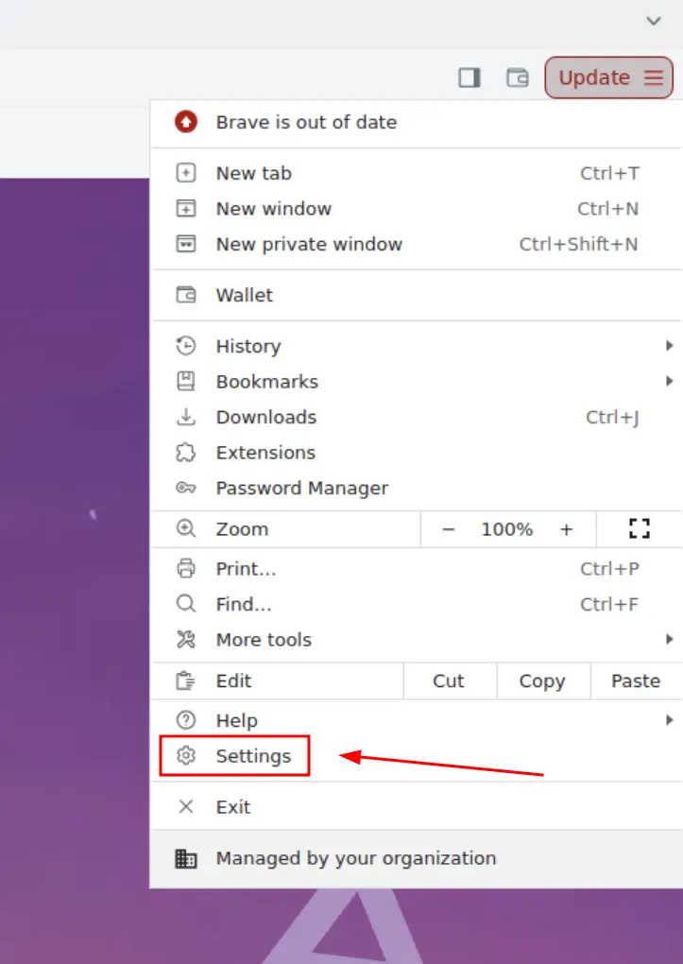This screenshot has width=683, height=964.
Task: Select Print… from the menu
Action: (x=417, y=569)
